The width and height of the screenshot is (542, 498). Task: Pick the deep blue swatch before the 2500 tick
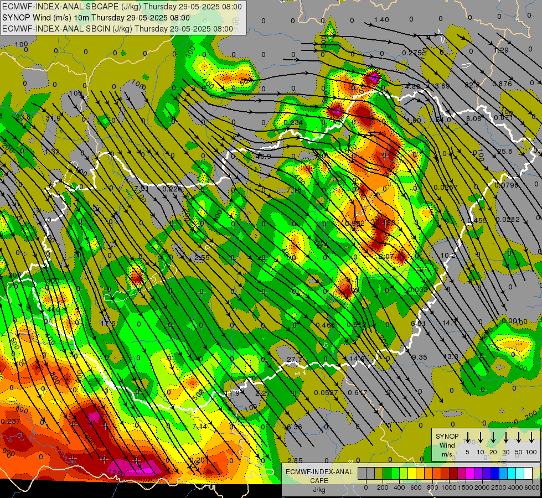pyautogui.click(x=494, y=473)
